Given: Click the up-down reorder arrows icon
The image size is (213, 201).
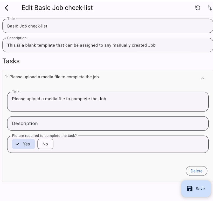Looking at the screenshot, I should click(210, 8).
